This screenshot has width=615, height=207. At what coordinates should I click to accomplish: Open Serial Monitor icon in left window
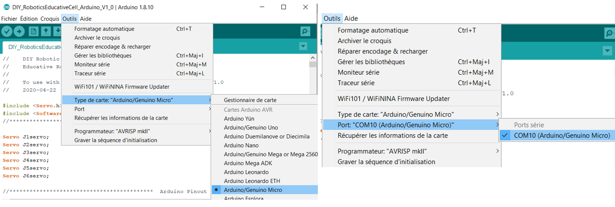coord(305,31)
